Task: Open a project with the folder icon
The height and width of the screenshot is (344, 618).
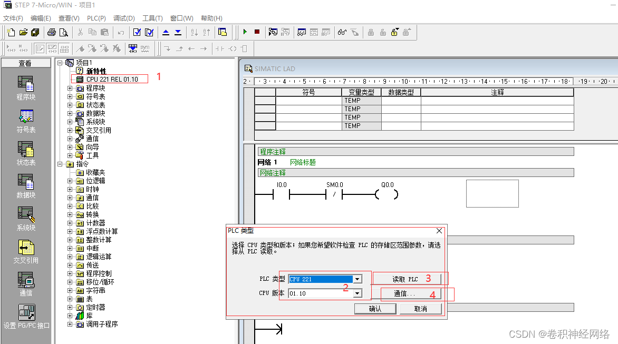Action: click(23, 32)
